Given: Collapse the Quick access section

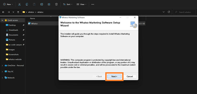Looking at the screenshot, I should 2,20.
